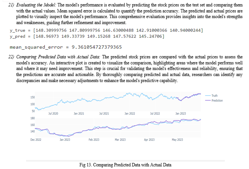Screen dimensions: 249x169
Task: Click the Jan 2022 axis label
Action: (130, 113)
